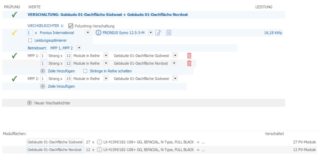Click the PRÜFUNG column header

[x=12, y=6]
